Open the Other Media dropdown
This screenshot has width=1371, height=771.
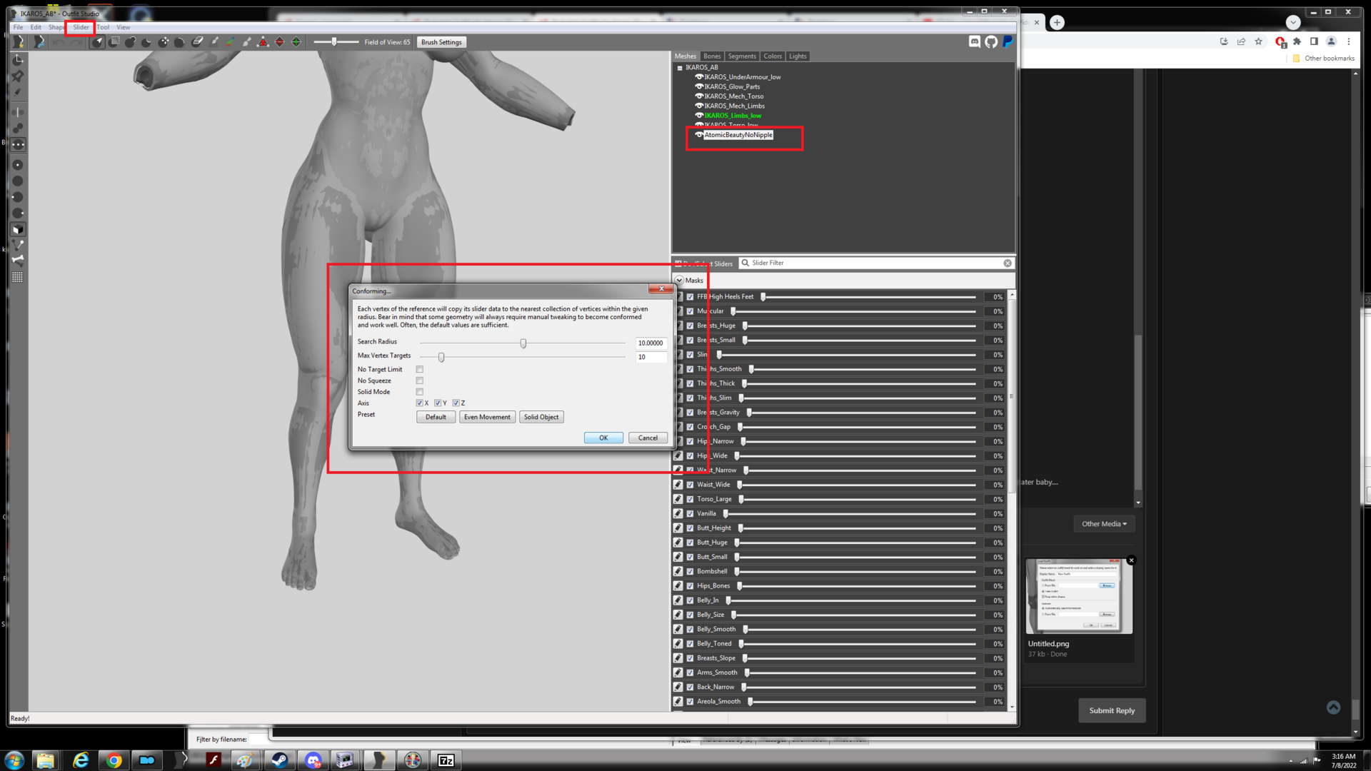[1104, 524]
